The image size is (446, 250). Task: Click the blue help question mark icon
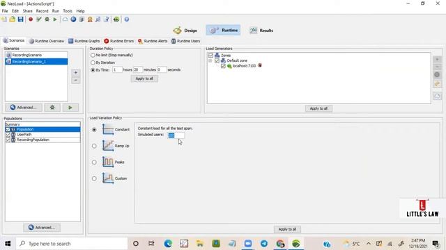click(127, 19)
